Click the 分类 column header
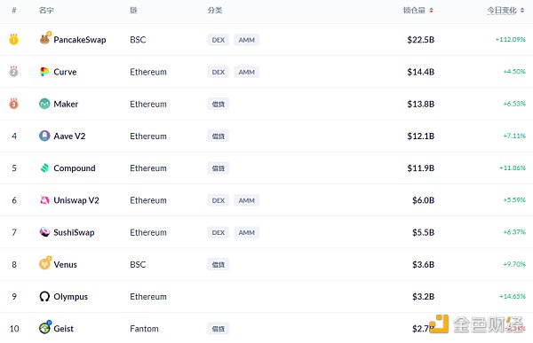Viewport: 533px width, 343px height. click(215, 11)
